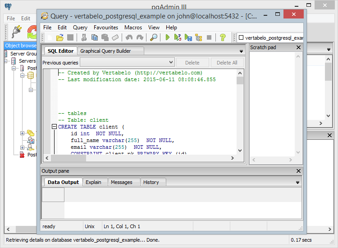
Task: Click the Delete All button
Action: point(227,63)
